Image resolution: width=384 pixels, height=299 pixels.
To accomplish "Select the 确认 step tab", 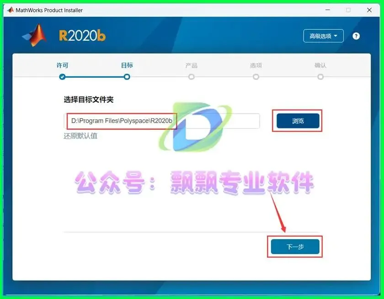I will pos(320,65).
